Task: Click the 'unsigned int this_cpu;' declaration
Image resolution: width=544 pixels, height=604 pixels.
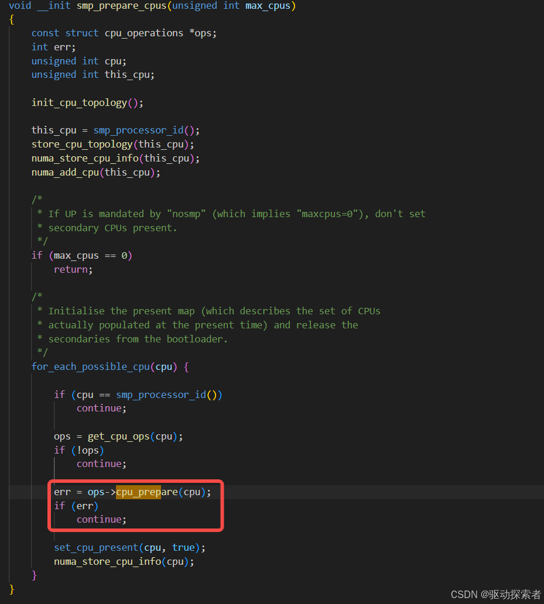Action: [93, 75]
